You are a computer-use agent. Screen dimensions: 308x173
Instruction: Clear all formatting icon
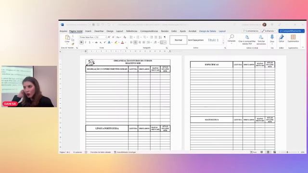click(x=125, y=37)
